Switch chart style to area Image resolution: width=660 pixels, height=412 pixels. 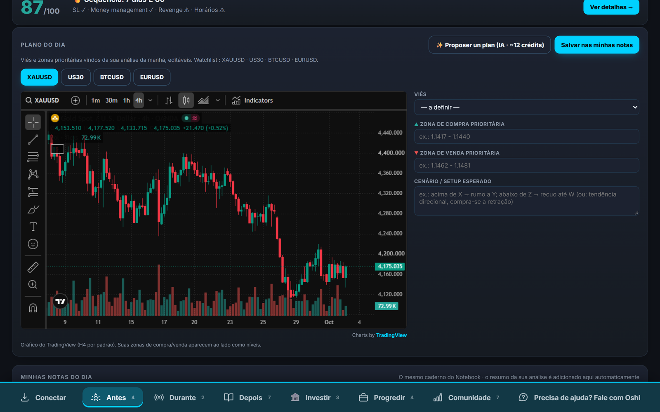point(203,101)
